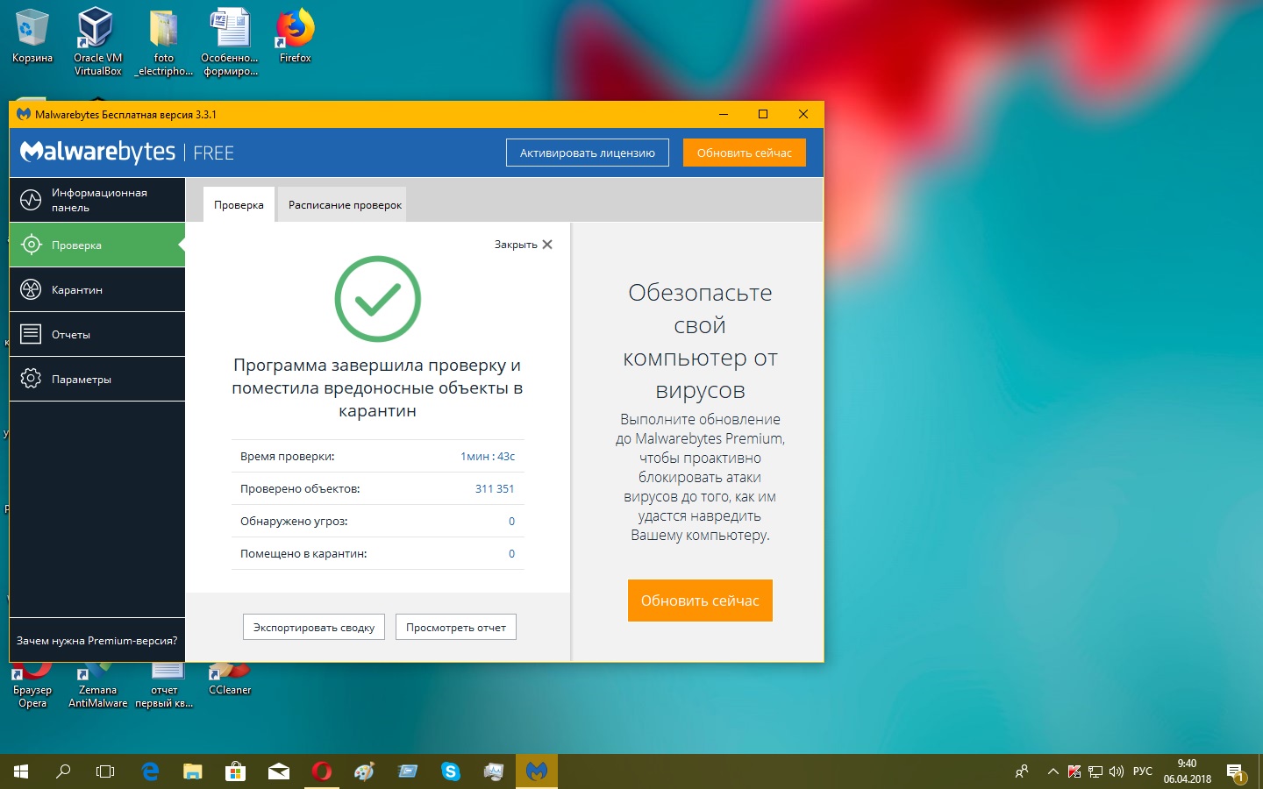Click the Зачем нужна Premium-версия? link
Screen dimensions: 1263x789
click(x=96, y=641)
